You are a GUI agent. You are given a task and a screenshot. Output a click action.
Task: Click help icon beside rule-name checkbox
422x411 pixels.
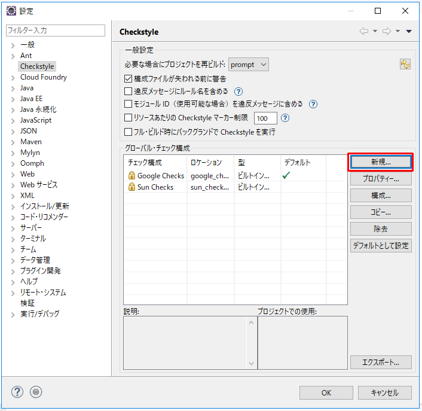[x=238, y=92]
